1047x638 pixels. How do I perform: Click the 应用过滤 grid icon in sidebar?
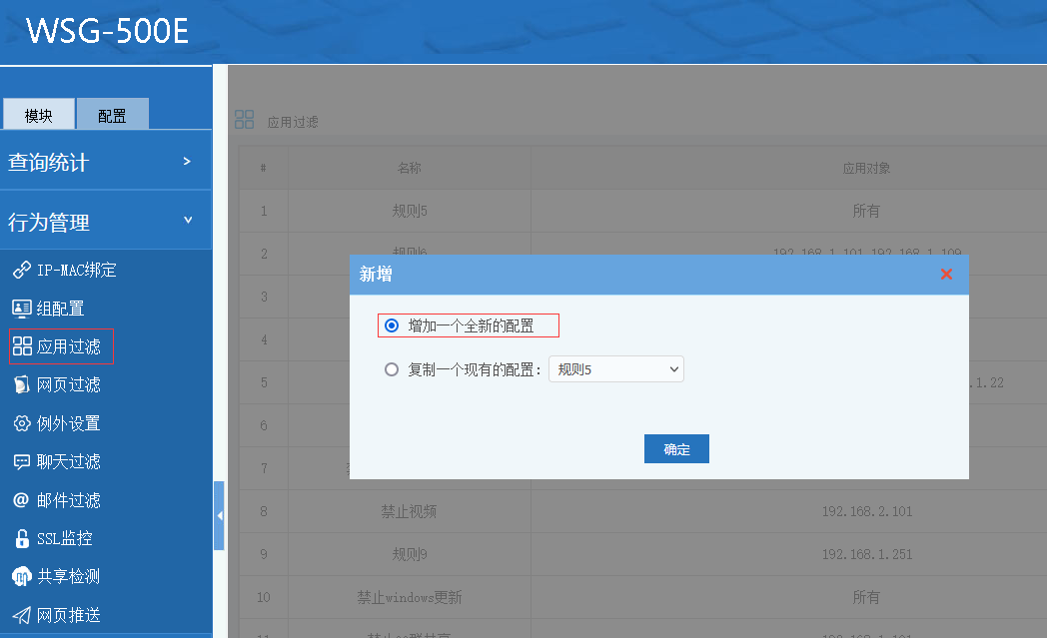click(21, 346)
